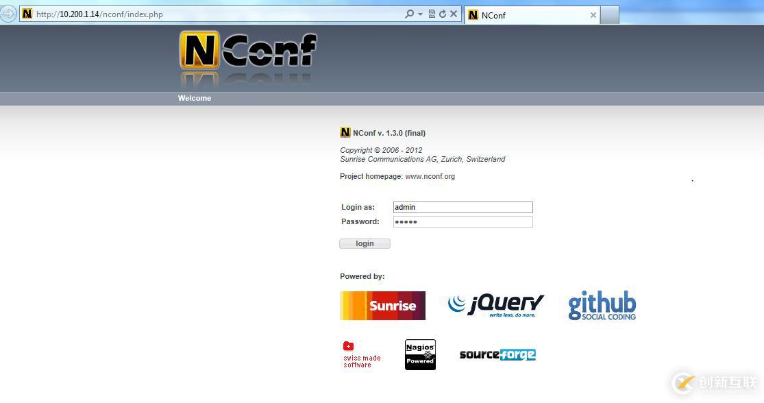Viewport: 764px width, 403px height.
Task: Click the Project homepage: label
Action: click(371, 176)
